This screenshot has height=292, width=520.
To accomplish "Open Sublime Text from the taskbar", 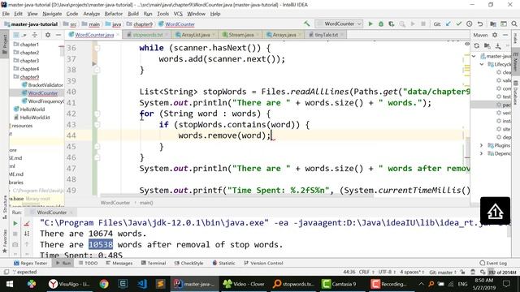I will point(161,284).
